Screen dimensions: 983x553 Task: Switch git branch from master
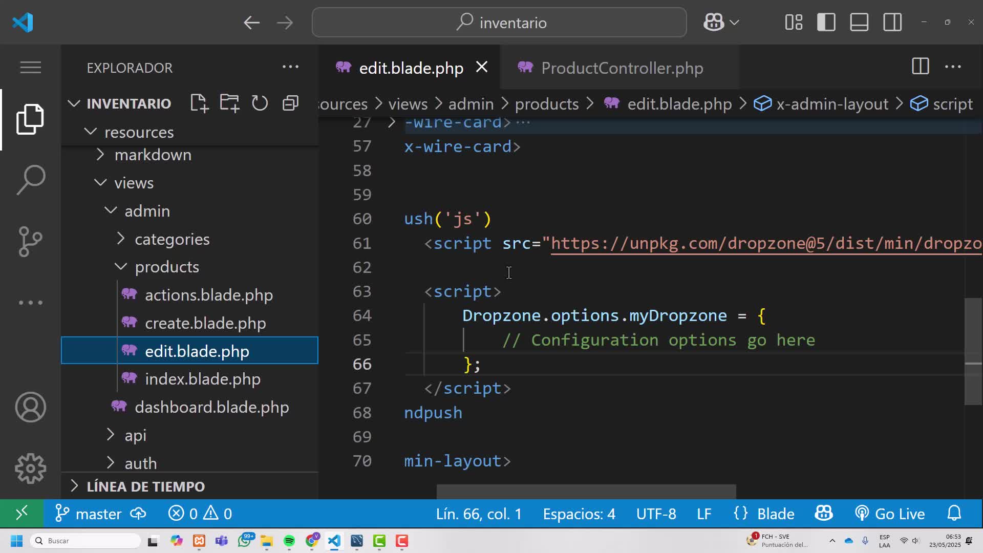point(89,514)
